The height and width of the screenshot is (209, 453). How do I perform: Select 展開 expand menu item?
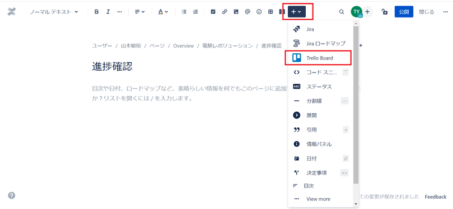(x=320, y=116)
